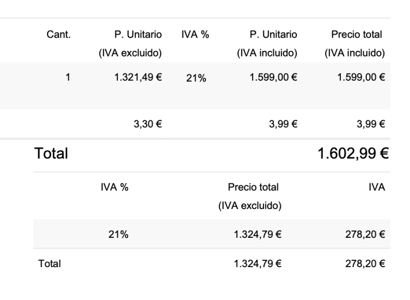Viewport: 410px width, 300px height.
Task: Select the grand total 1.602,99 €
Action: coord(353,153)
